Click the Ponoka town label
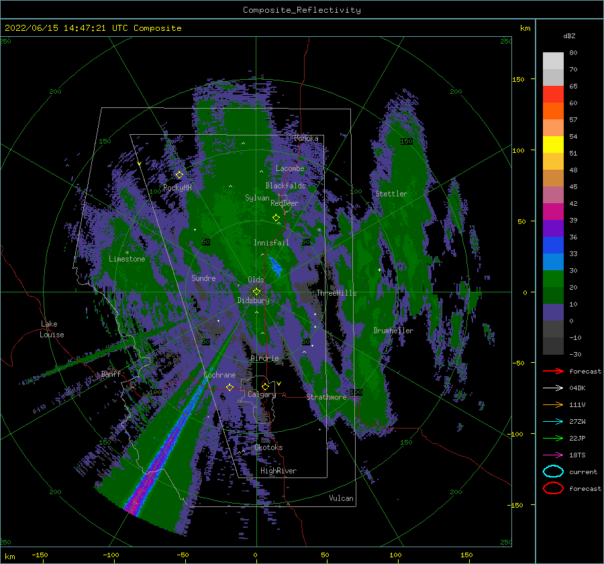The height and width of the screenshot is (564, 604). pos(306,138)
